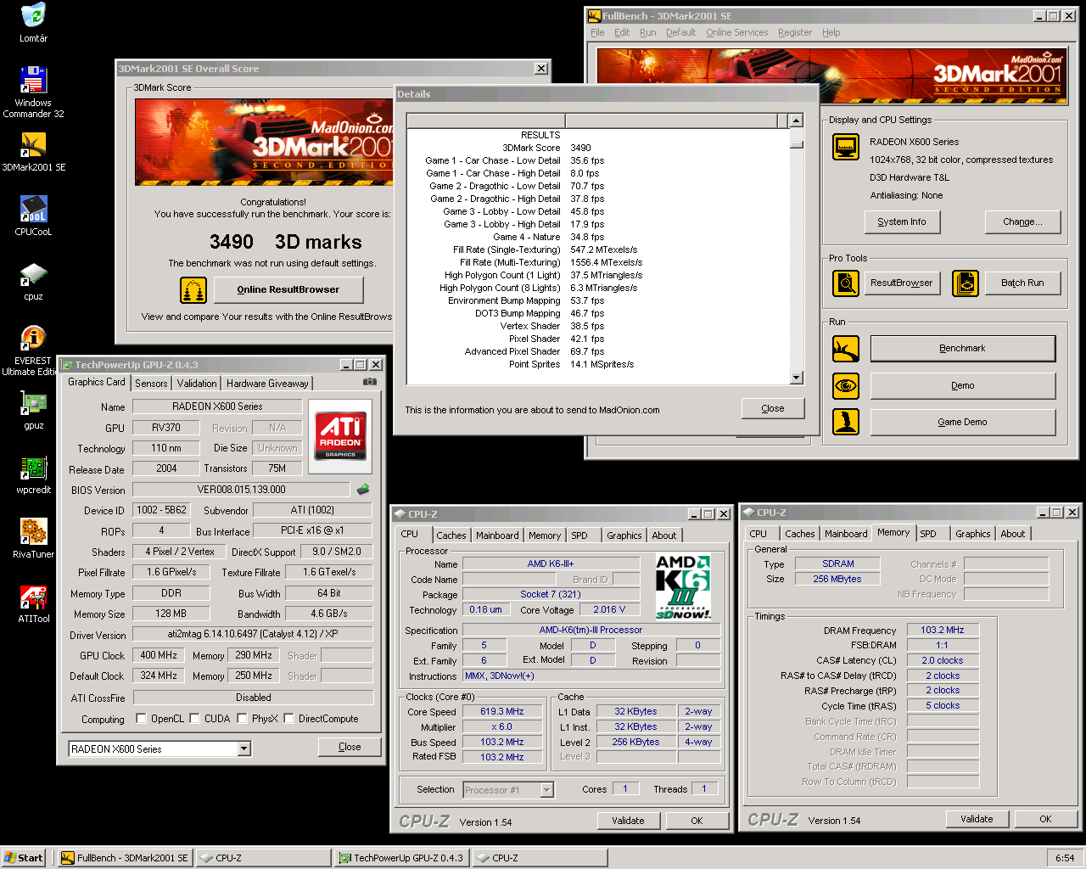Click Validate in the left CPU-Z window
Screen dimensions: 1086x869
[x=628, y=821]
